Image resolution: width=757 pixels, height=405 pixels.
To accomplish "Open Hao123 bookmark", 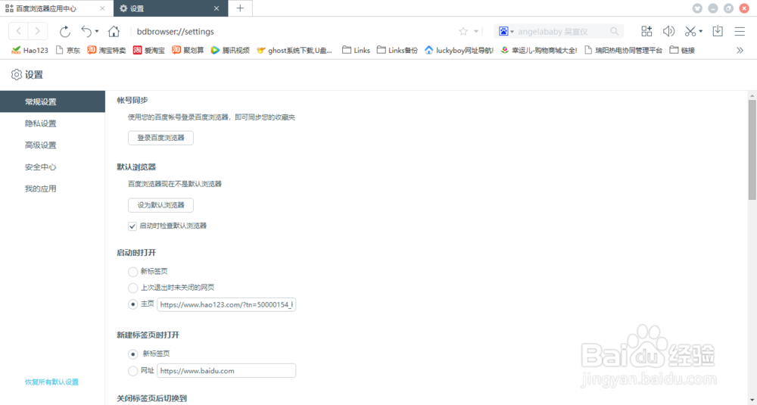I will coord(30,50).
